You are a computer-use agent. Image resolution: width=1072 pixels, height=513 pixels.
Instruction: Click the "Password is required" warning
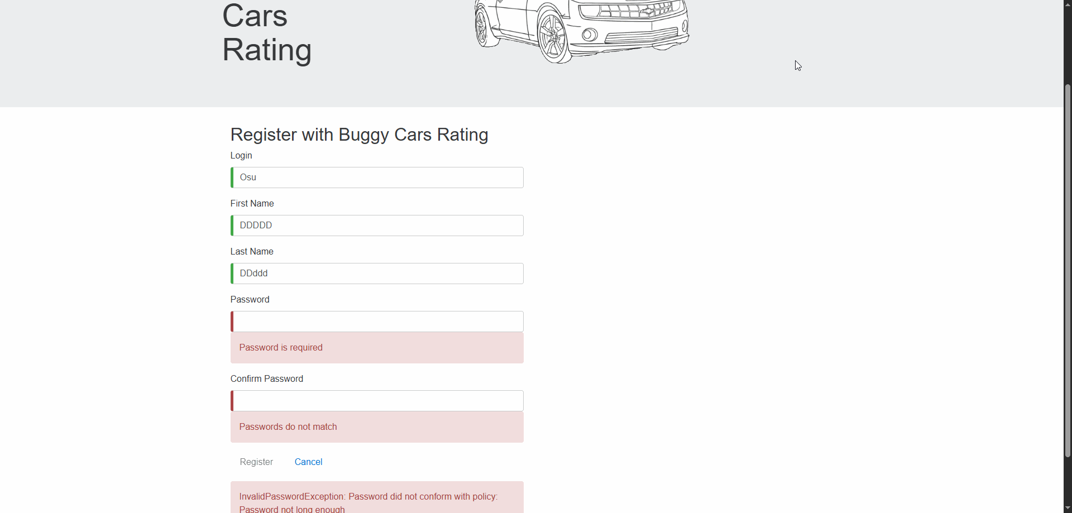(x=281, y=348)
